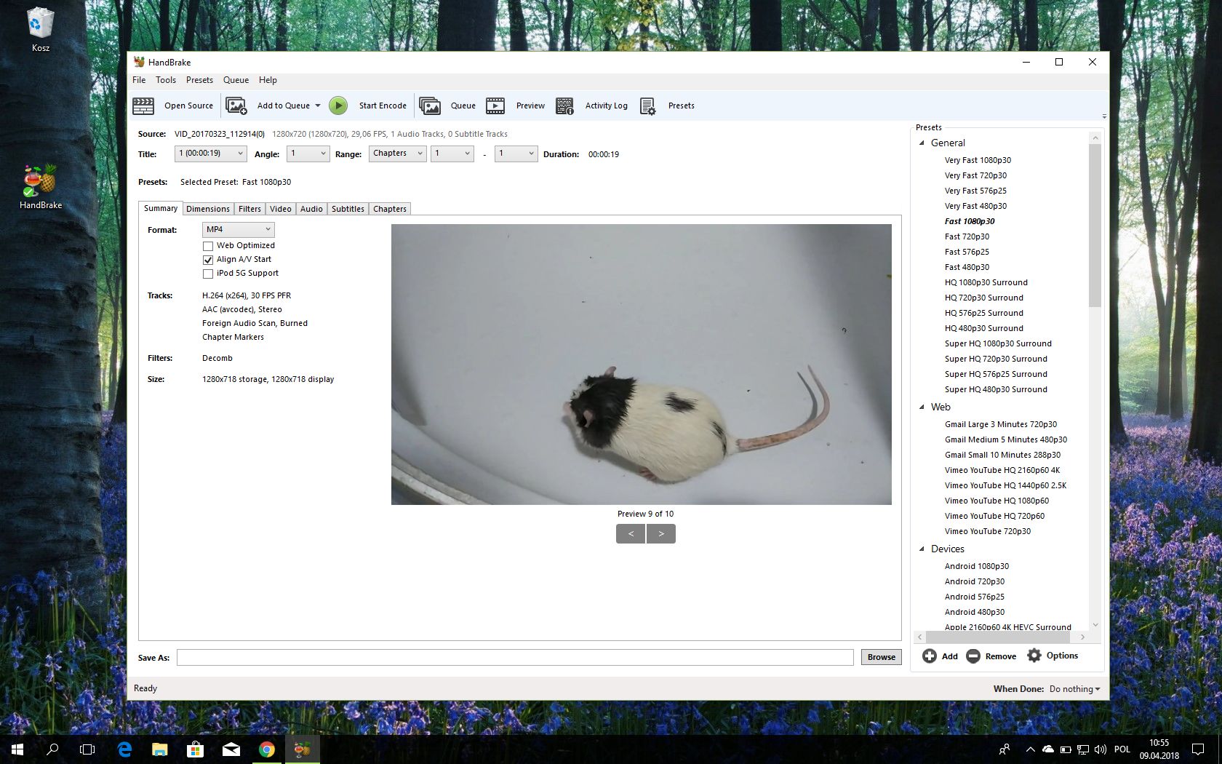Click the Options gear icon
Screen dimensions: 1222x764
(1034, 656)
